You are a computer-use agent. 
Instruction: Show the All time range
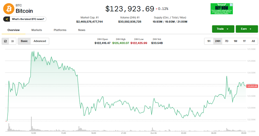pos(253,41)
